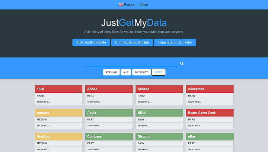Expand Show Info under Coinbase
Viewport: 268px width, 152px height.
point(94,149)
